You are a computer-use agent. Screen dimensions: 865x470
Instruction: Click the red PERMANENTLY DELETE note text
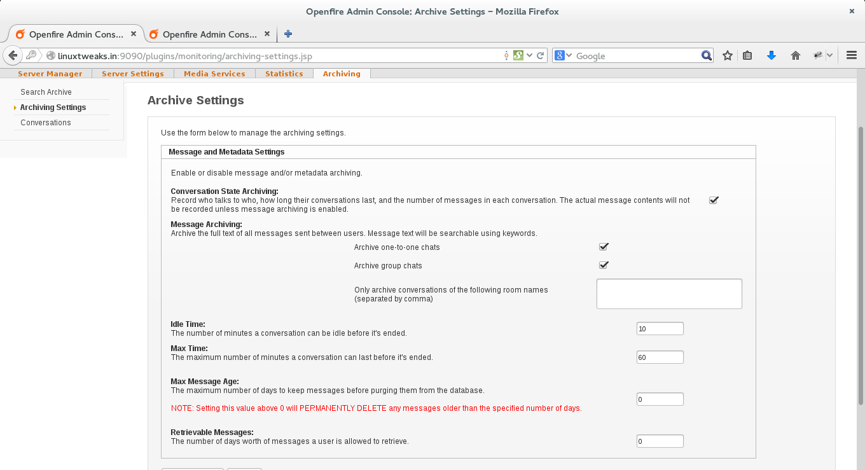click(377, 408)
